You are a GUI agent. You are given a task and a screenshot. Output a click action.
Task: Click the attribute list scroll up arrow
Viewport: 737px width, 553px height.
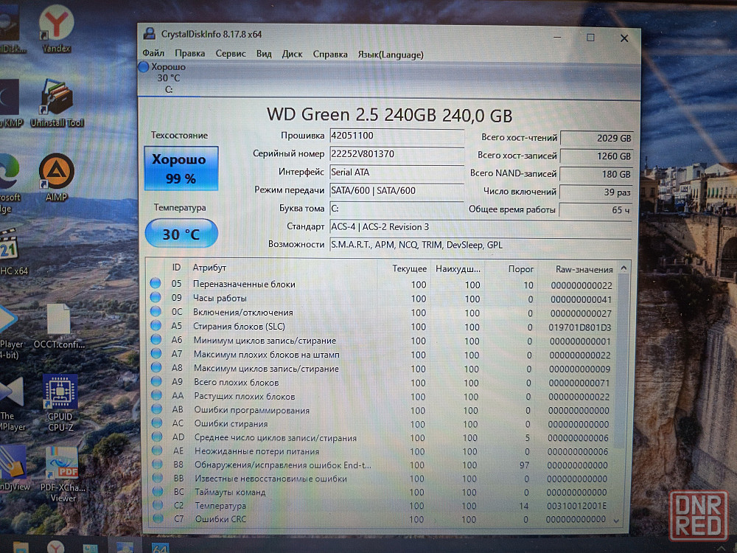click(x=624, y=268)
